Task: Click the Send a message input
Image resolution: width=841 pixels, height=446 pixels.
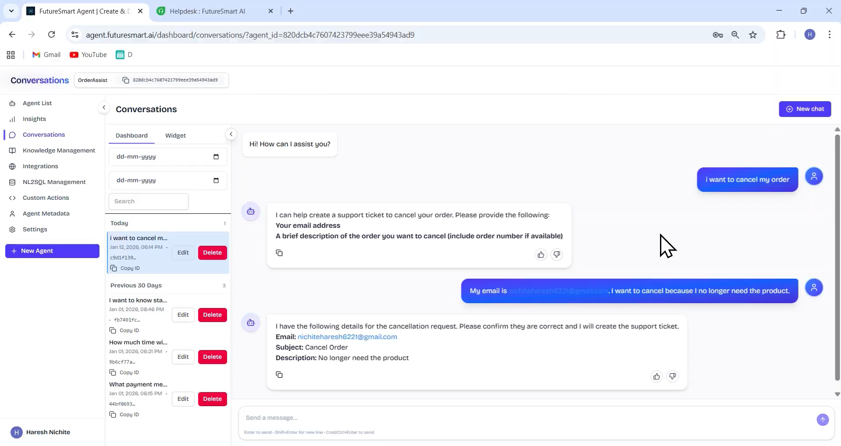Action: click(526, 418)
